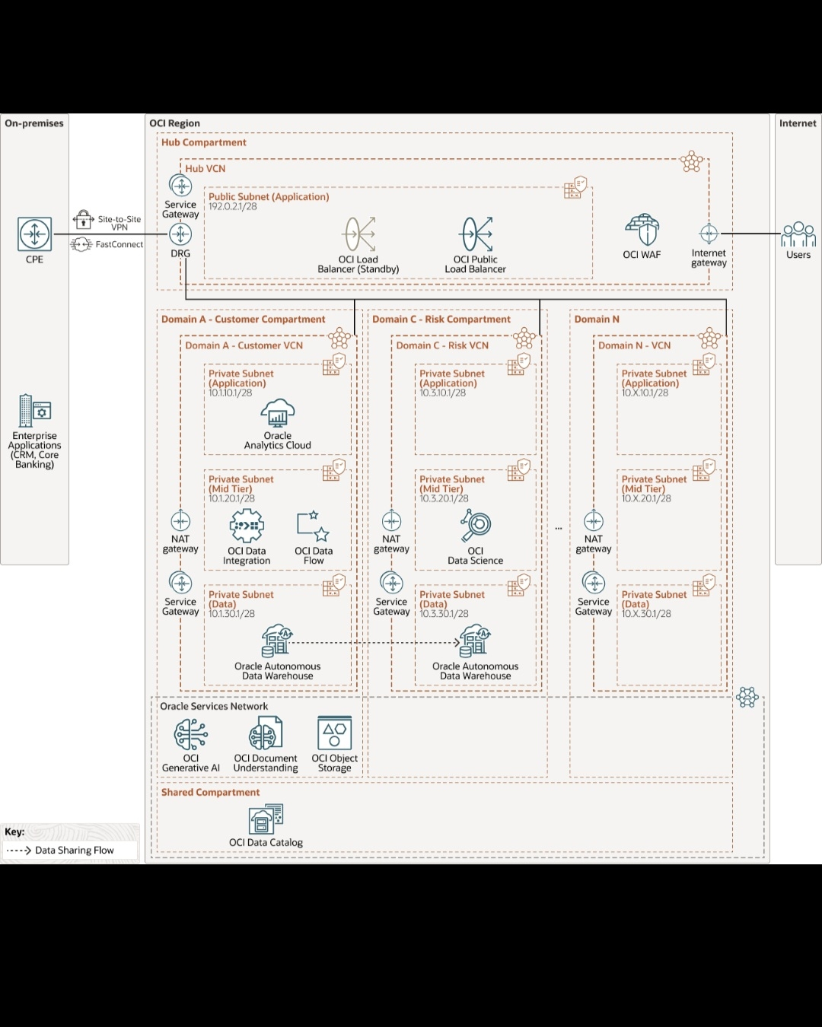Click "Domain A - Customer Compartment" label
Viewport: 822px width, 1027px height.
[244, 320]
